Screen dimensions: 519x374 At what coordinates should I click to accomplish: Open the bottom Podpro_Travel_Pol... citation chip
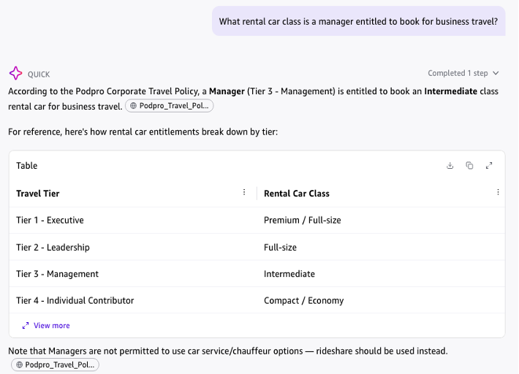(55, 365)
